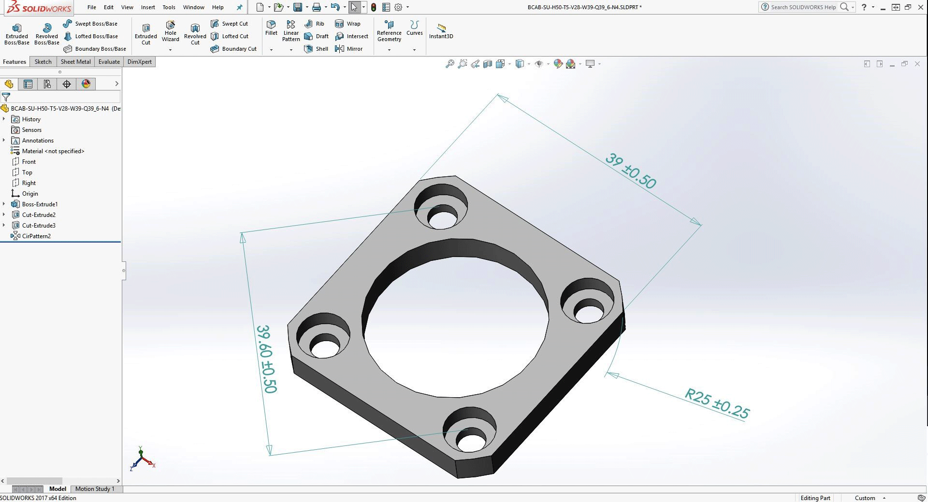Choose the Extruded Cut tool
Screen dimensions: 928x502
146,34
